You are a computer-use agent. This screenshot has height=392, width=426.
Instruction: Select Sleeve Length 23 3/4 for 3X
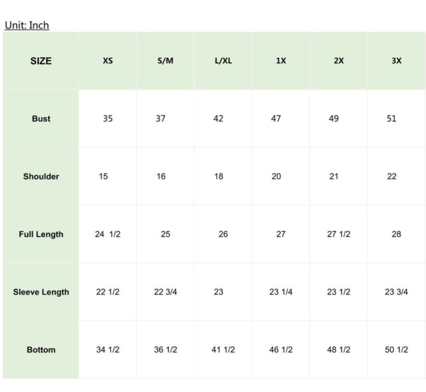coord(397,292)
